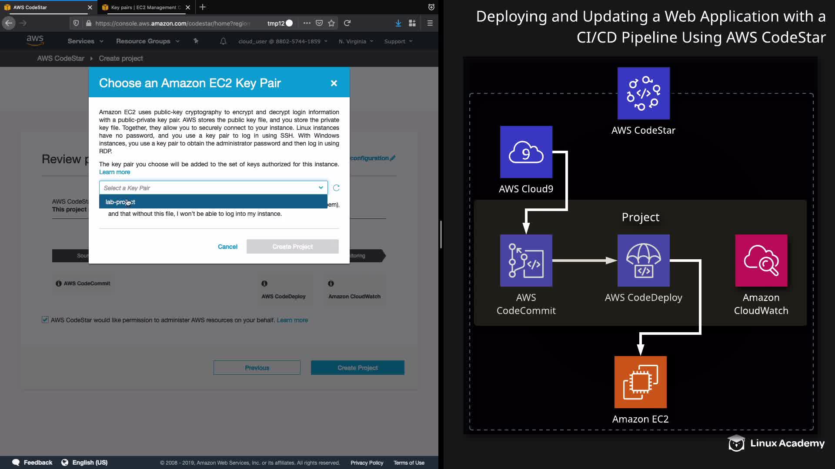
Task: Bookmark page with star icon
Action: coord(331,23)
